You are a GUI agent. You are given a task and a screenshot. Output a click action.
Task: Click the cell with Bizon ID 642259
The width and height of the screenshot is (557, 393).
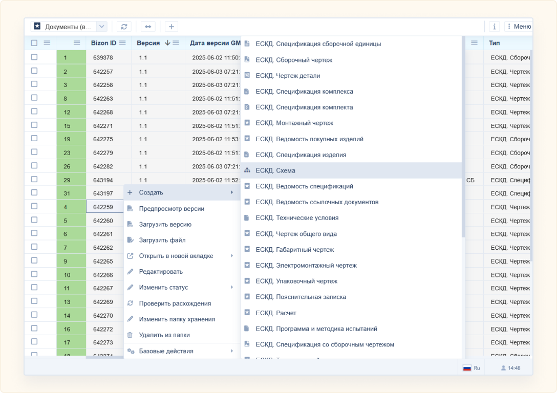pos(103,207)
